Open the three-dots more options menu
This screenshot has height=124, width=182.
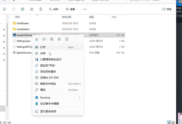pyautogui.click(x=85, y=9)
